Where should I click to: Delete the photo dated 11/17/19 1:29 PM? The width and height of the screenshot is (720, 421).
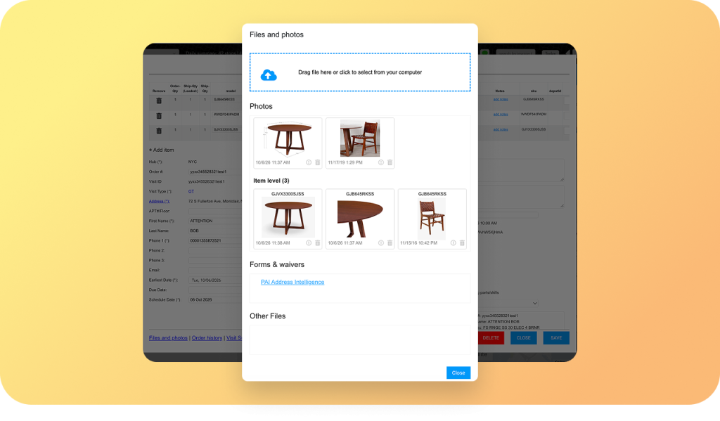click(x=390, y=162)
